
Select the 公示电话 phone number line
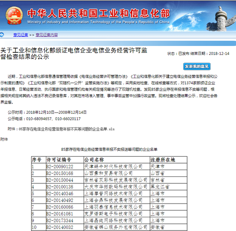(44, 119)
